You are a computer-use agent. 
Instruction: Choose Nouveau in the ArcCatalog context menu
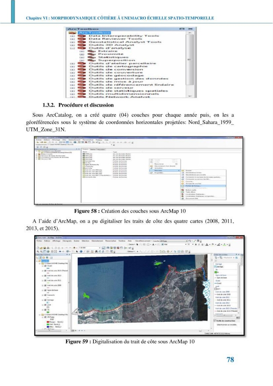click(x=164, y=170)
